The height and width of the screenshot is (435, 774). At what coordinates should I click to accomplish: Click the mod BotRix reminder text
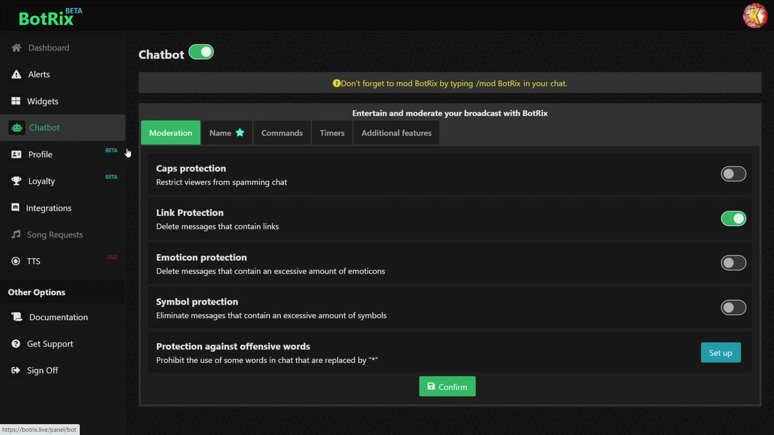pos(454,83)
